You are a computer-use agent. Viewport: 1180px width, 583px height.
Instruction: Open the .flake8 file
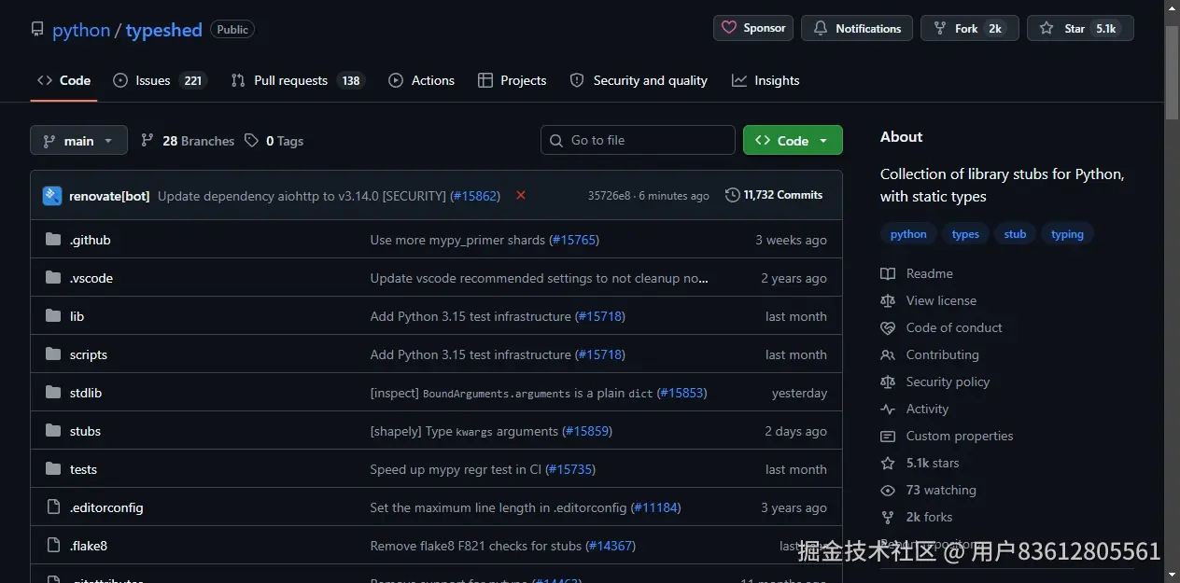pyautogui.click(x=89, y=546)
